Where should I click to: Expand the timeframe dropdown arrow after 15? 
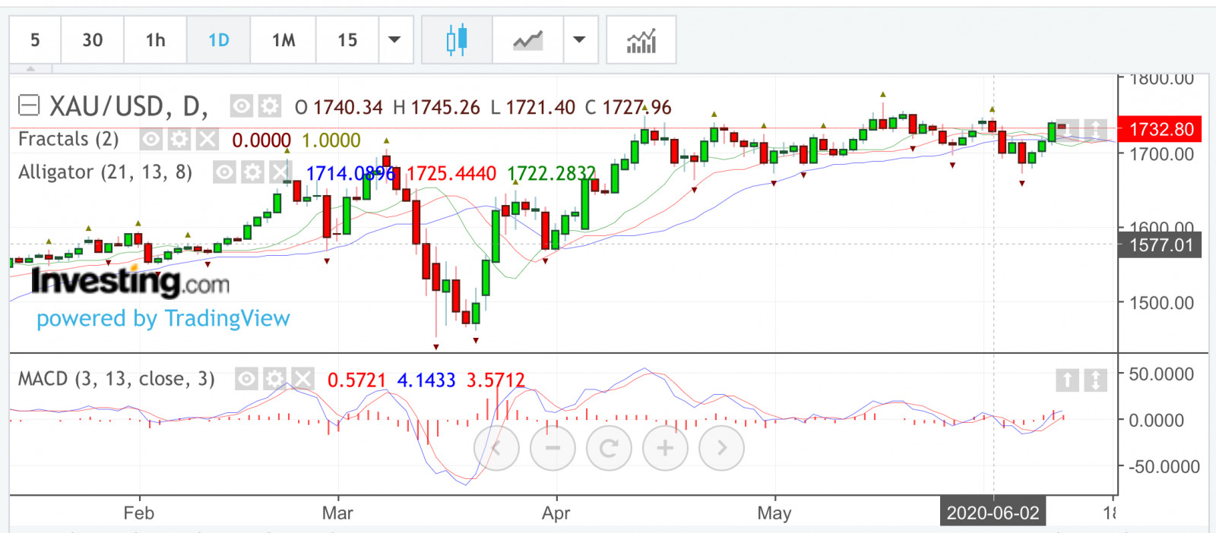tap(394, 40)
